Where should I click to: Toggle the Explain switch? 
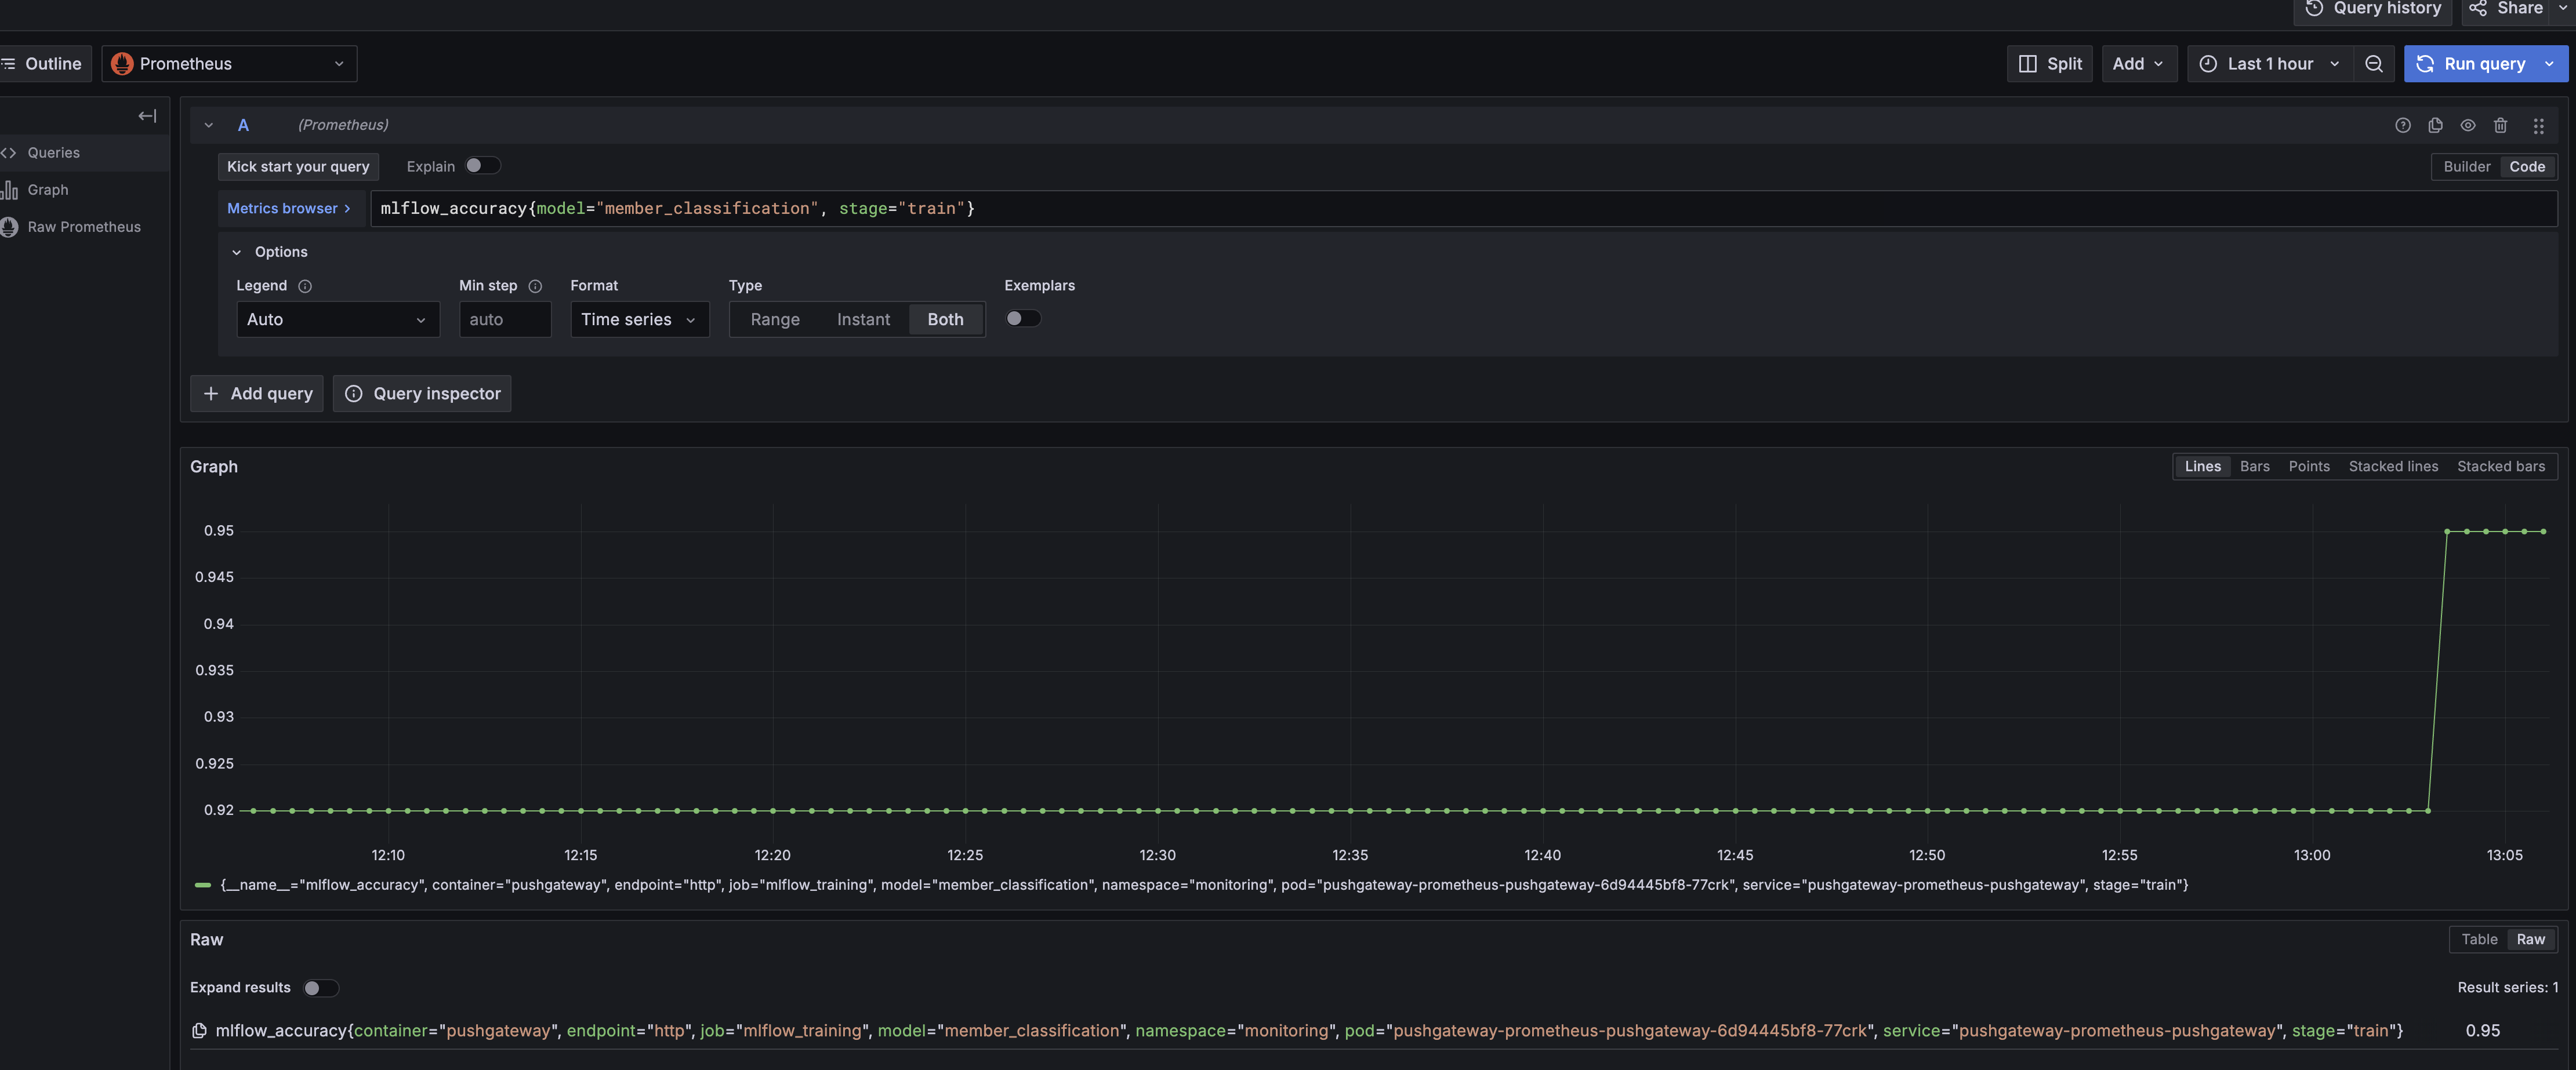tap(482, 166)
